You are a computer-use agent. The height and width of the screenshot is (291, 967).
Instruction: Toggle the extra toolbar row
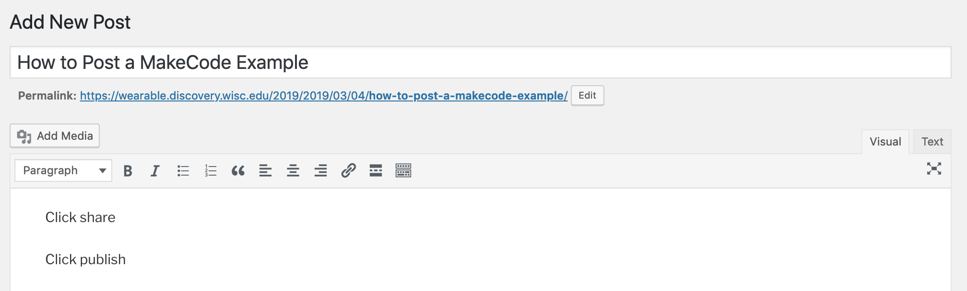coord(403,170)
